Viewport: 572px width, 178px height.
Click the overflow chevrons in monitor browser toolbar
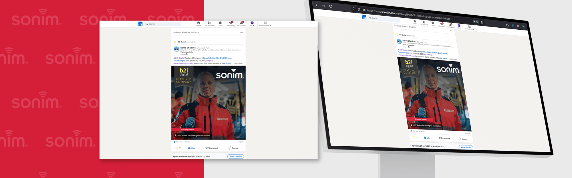(x=518, y=26)
